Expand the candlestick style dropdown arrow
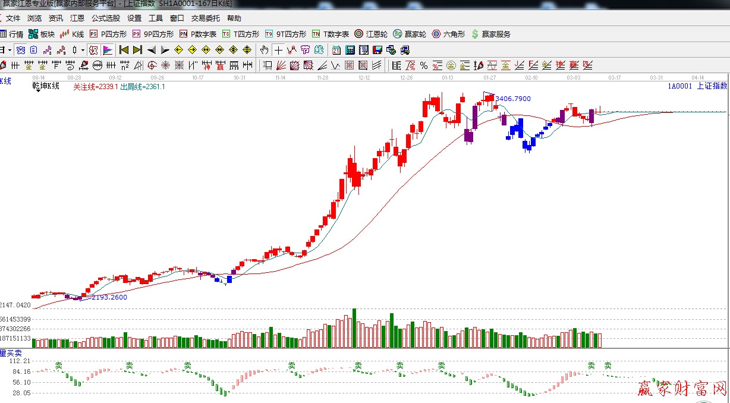 coord(83,50)
